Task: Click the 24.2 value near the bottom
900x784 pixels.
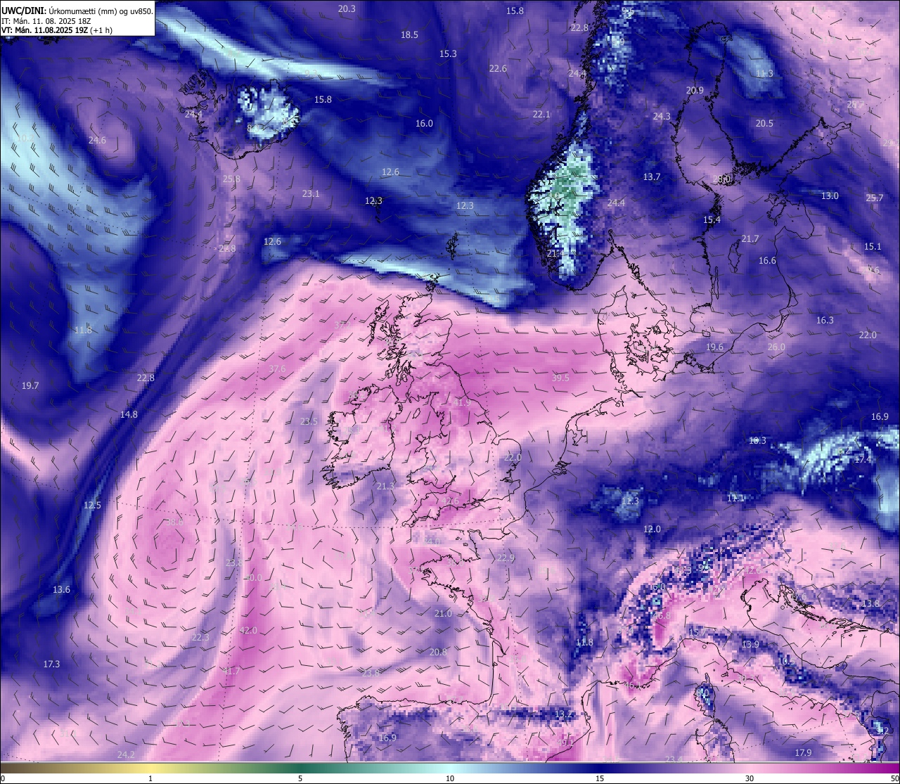Action: pyautogui.click(x=125, y=755)
